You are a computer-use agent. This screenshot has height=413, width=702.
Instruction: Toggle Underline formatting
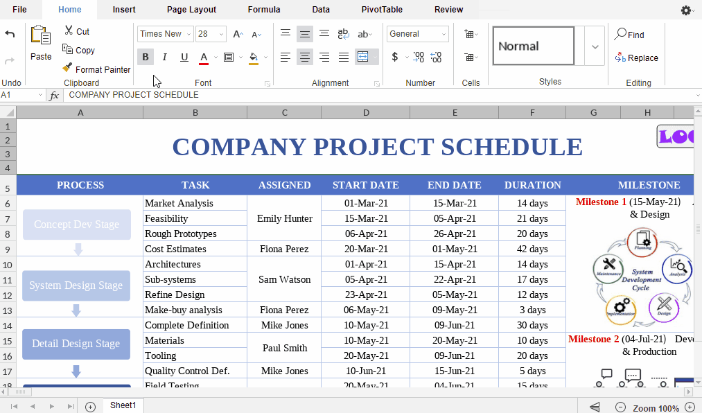184,57
